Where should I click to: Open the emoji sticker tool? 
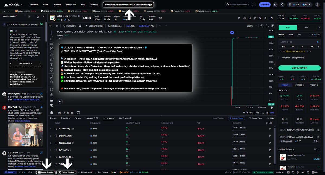(51, 70)
